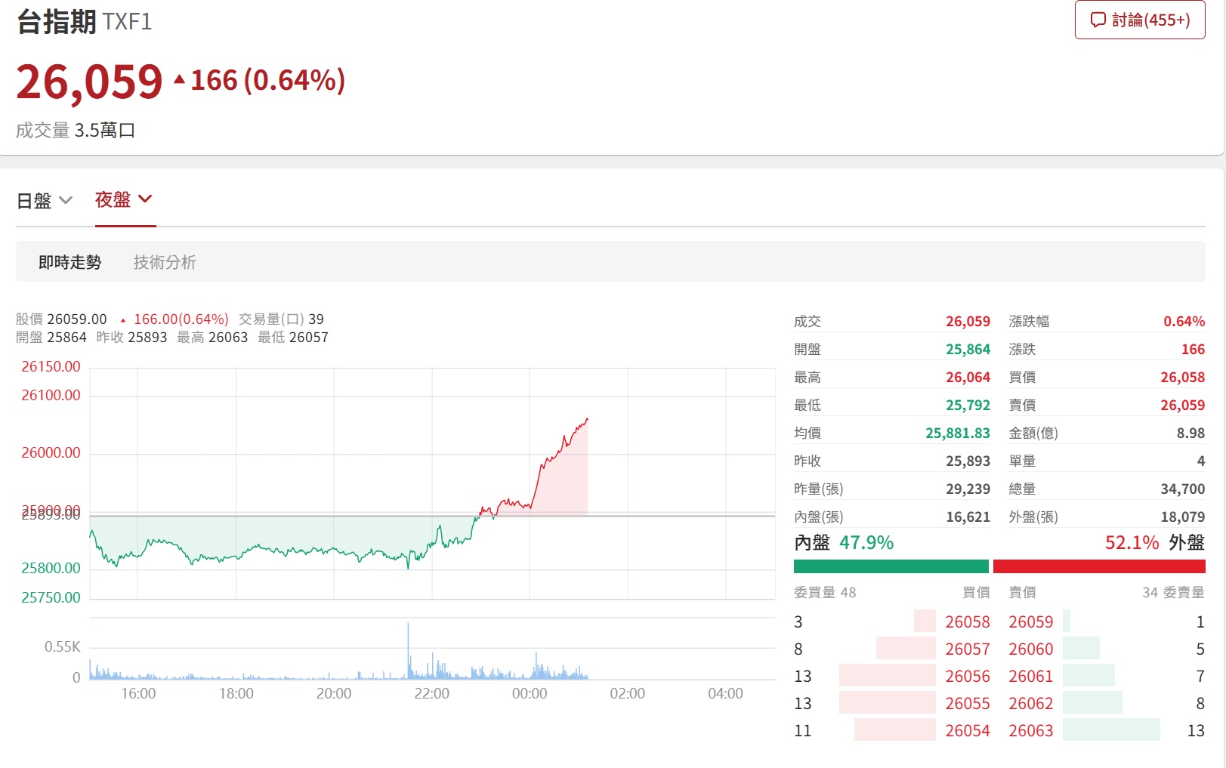Switch to the 技術分析 tab

point(165,262)
